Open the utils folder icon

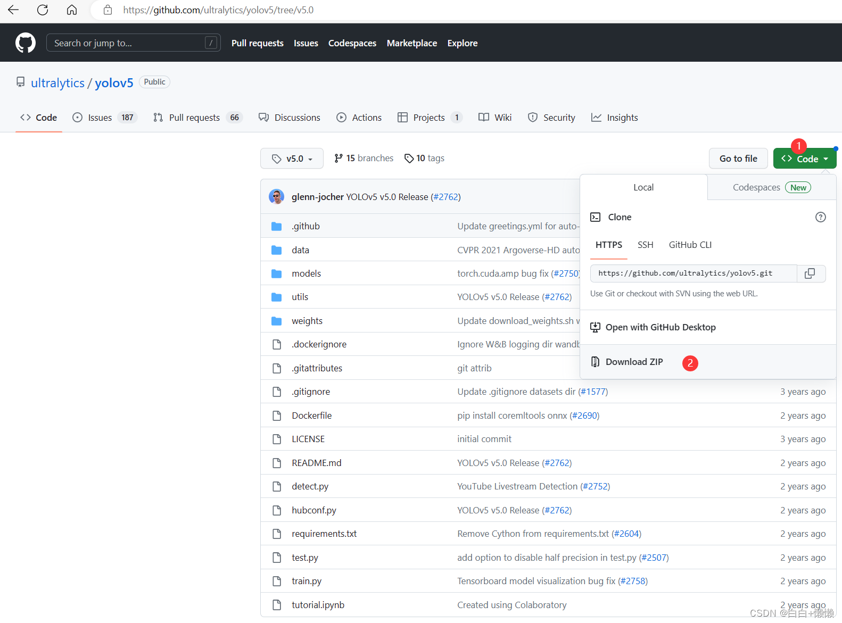[x=276, y=297]
